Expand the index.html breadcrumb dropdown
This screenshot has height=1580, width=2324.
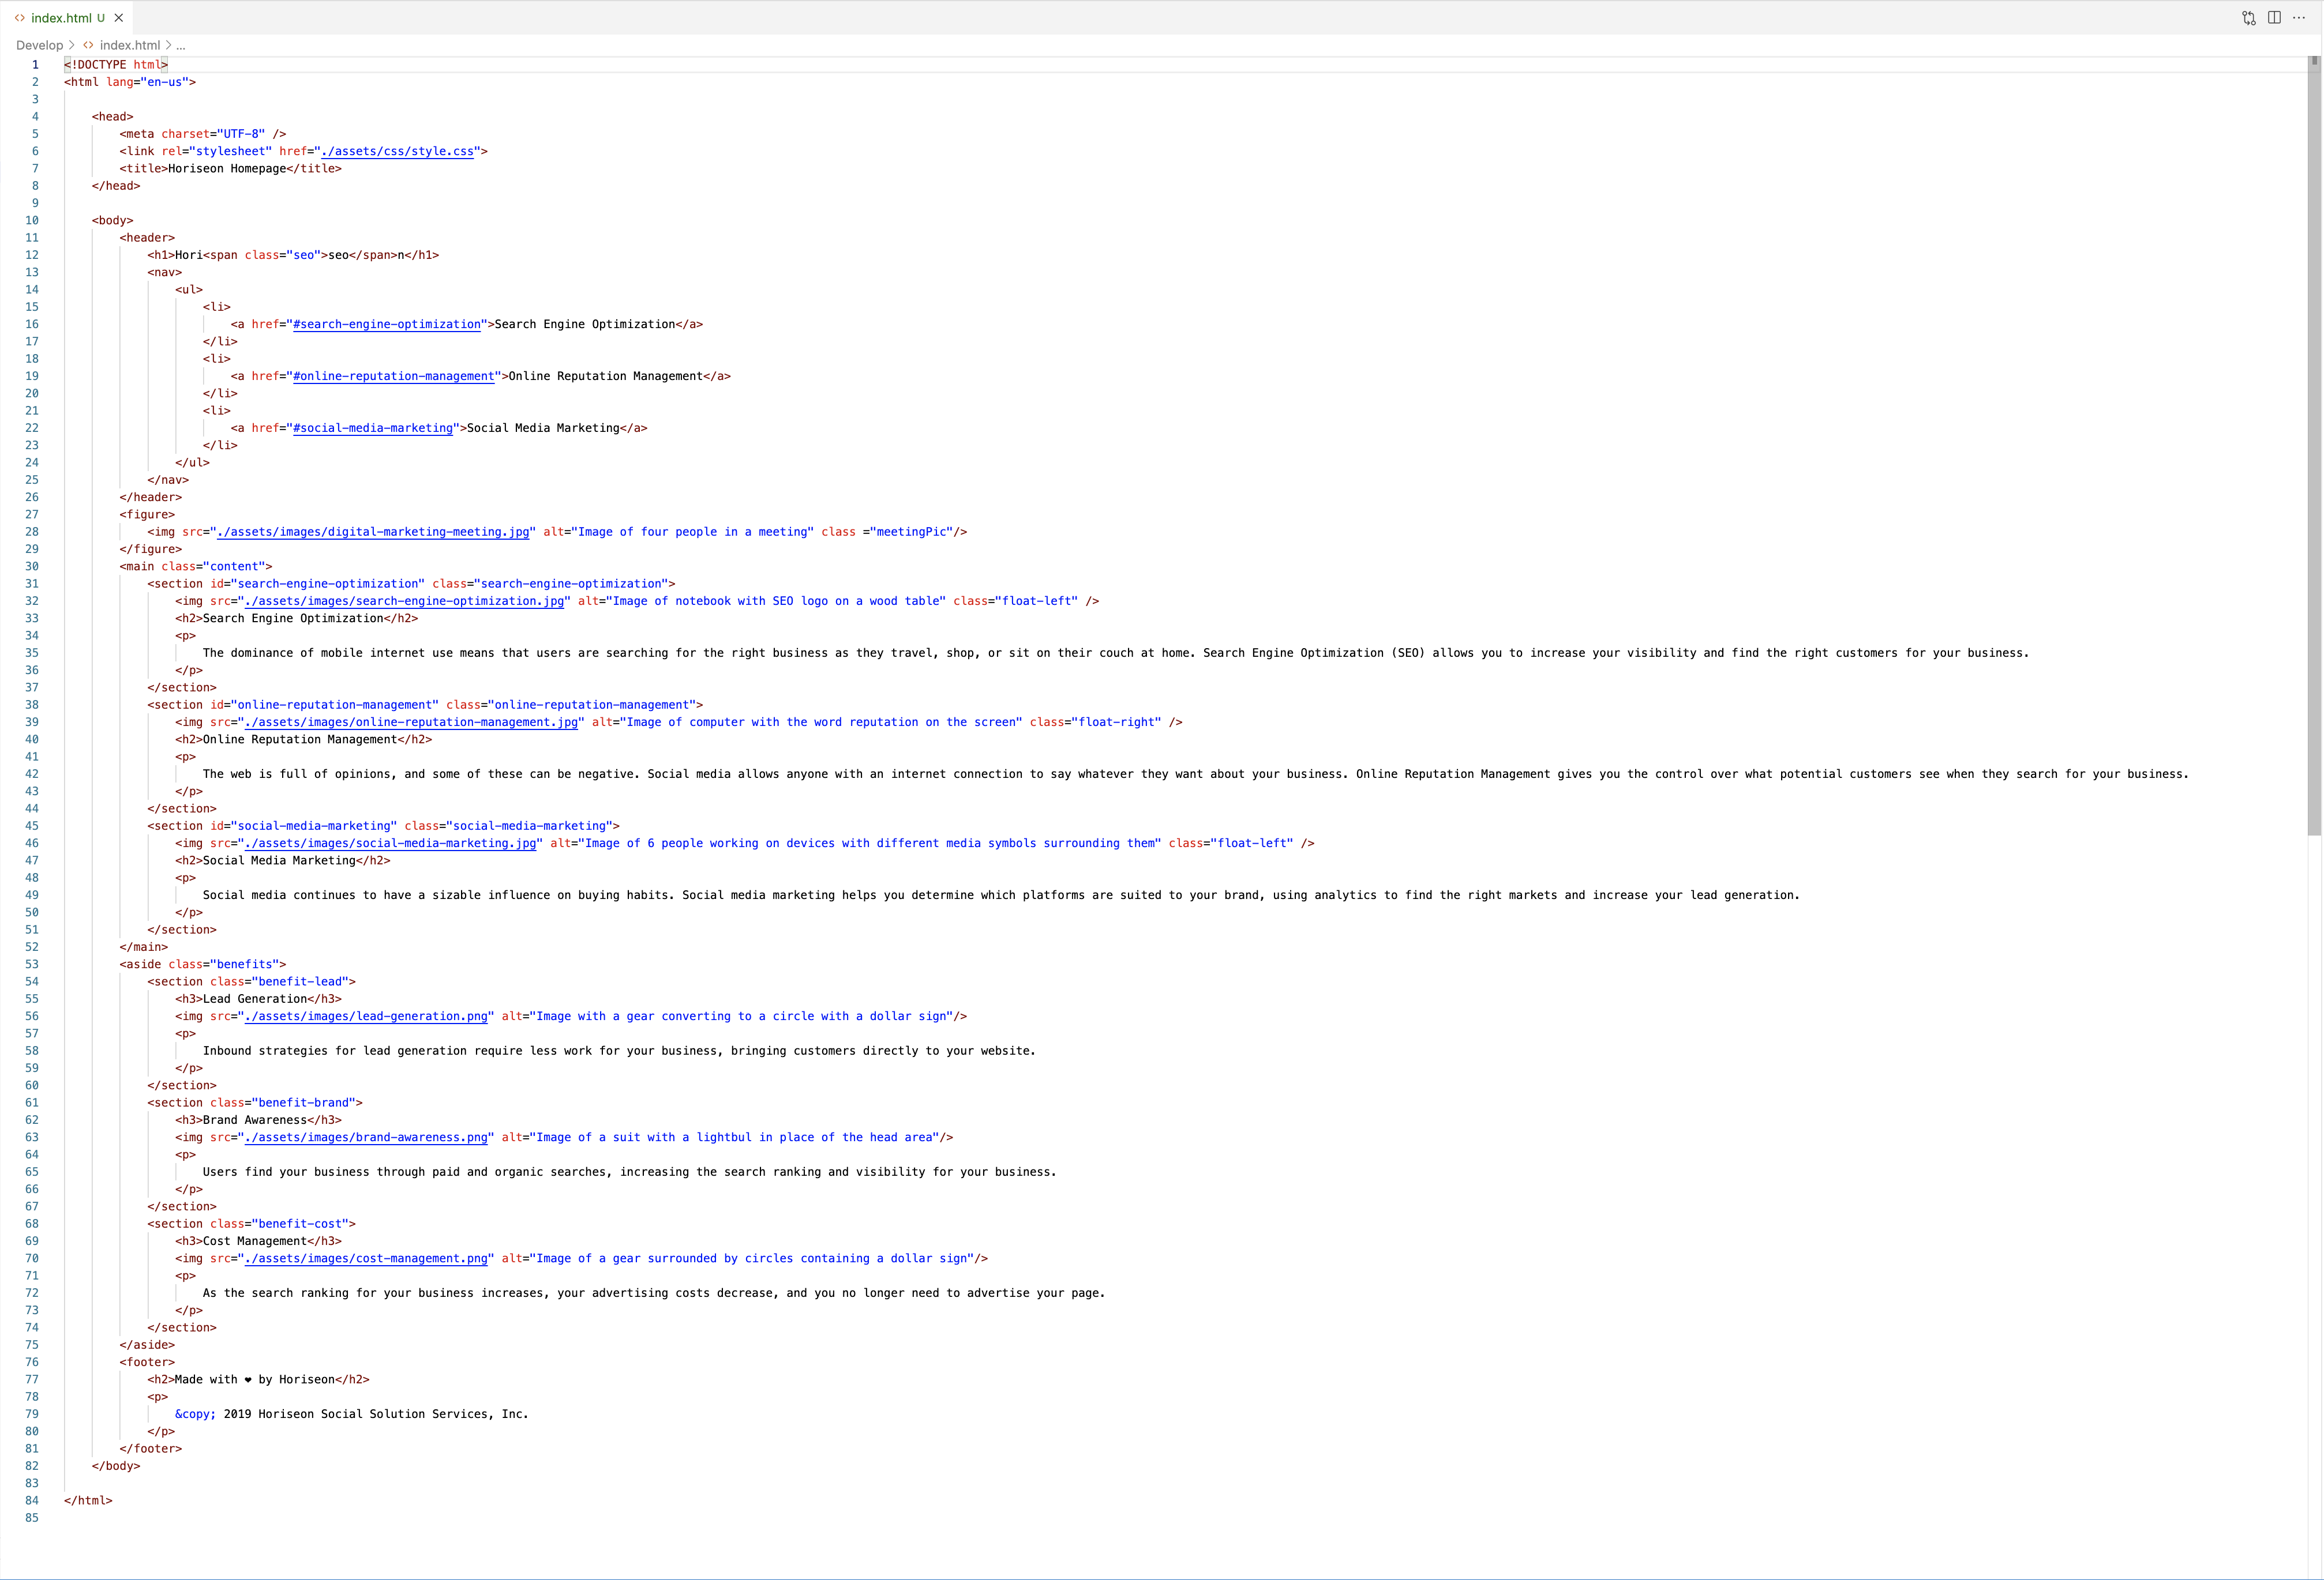(x=129, y=45)
